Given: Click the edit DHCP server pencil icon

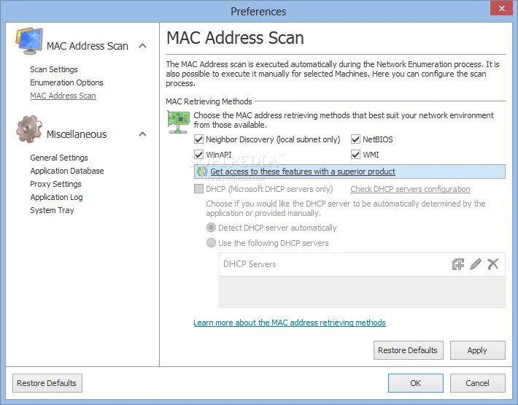Looking at the screenshot, I should (x=476, y=264).
